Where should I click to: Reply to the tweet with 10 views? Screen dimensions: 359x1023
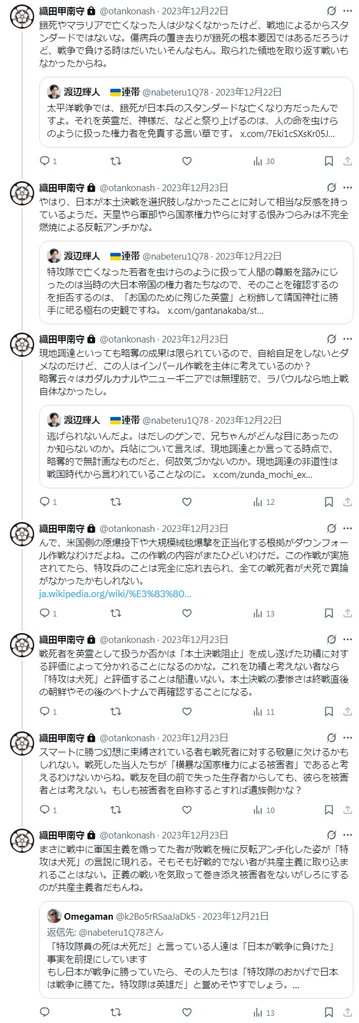coord(45,810)
